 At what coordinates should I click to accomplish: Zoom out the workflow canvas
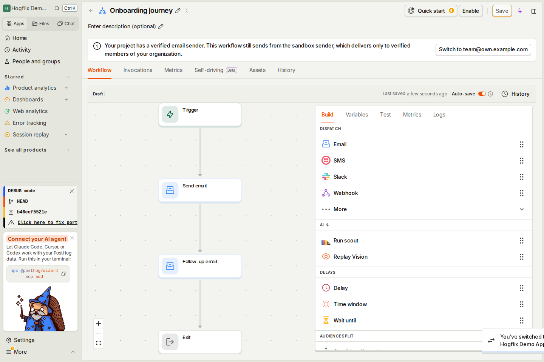point(99,333)
